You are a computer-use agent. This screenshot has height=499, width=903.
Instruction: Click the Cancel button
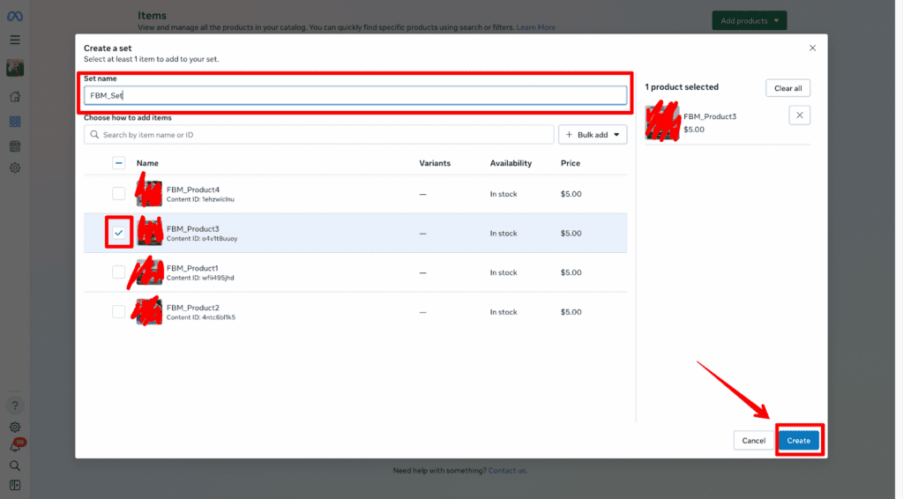point(753,440)
